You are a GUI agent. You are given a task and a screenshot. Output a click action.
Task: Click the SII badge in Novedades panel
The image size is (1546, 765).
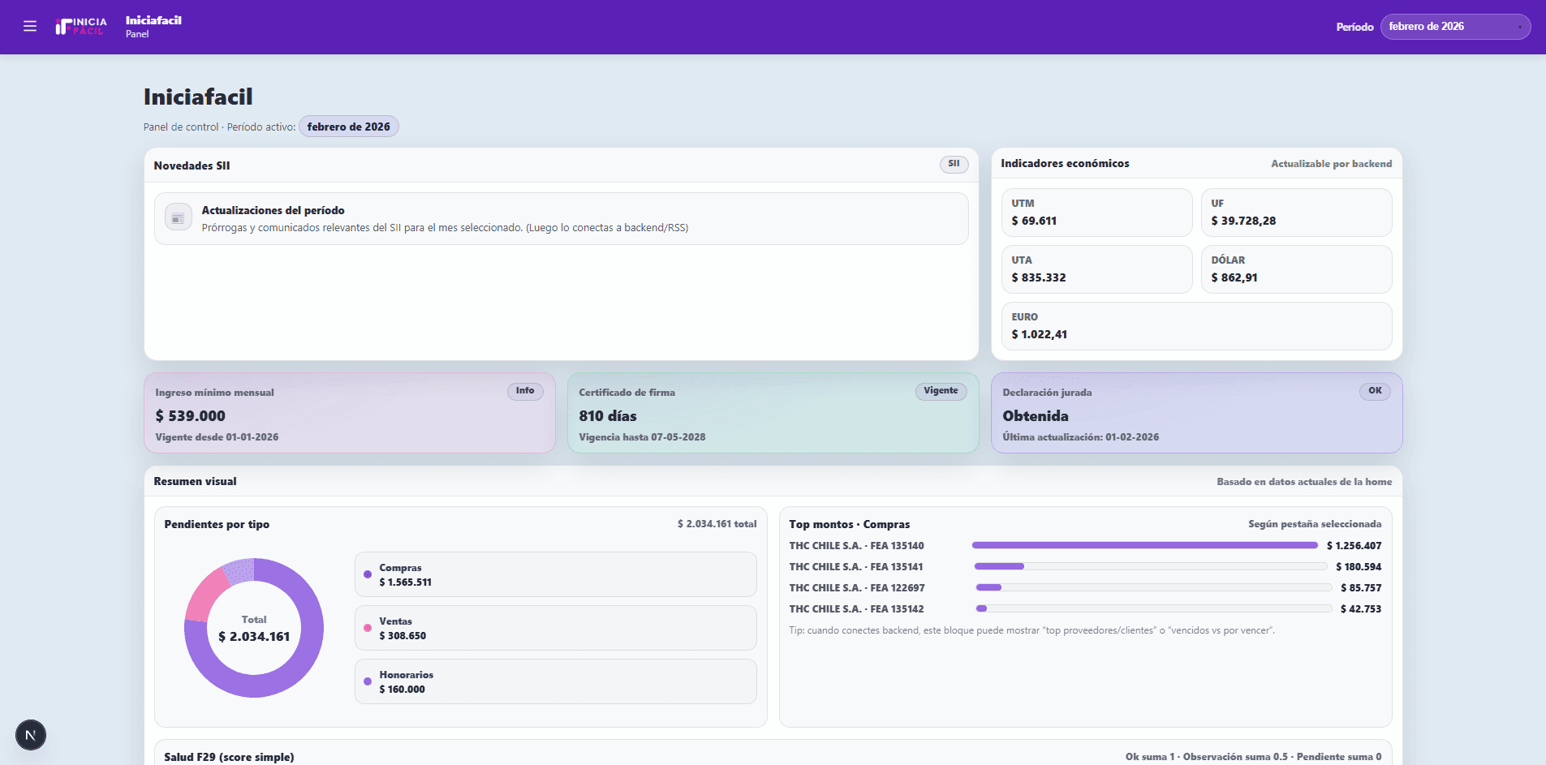954,164
